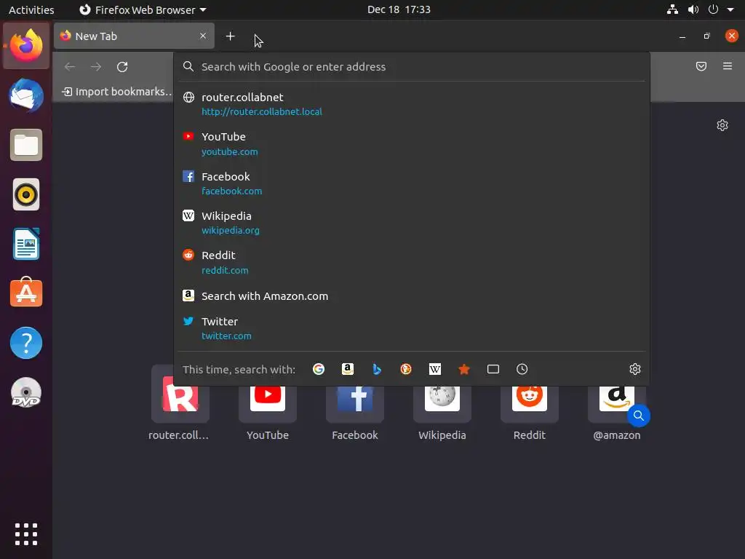Search in Bookmarks via star icon
Screen dimensions: 745x559
pos(464,369)
